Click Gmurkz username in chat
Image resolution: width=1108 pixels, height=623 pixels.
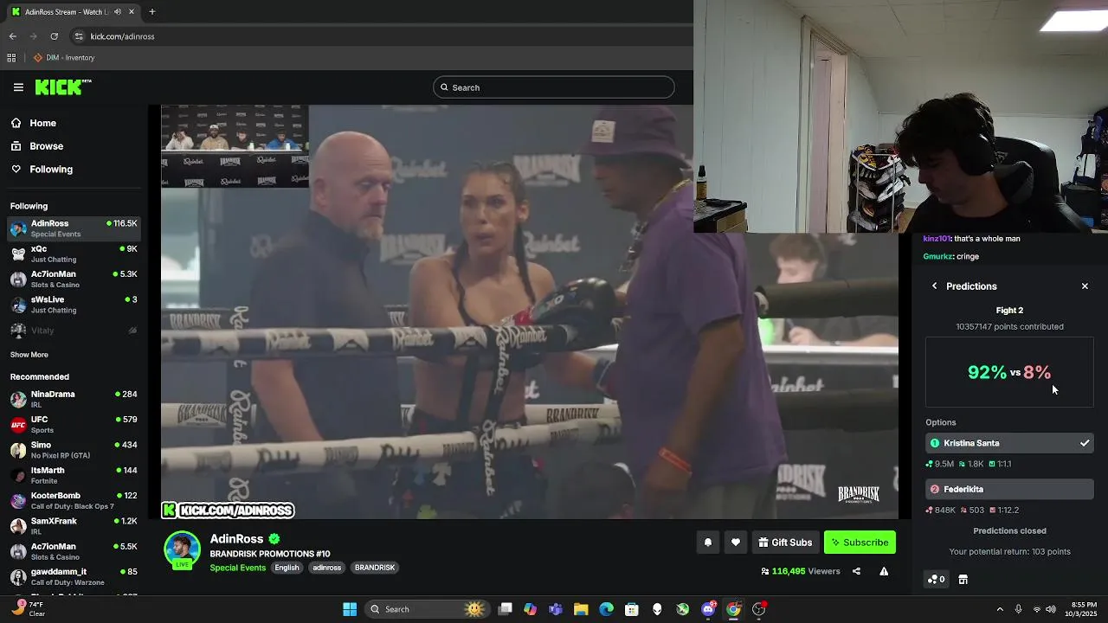tap(937, 256)
